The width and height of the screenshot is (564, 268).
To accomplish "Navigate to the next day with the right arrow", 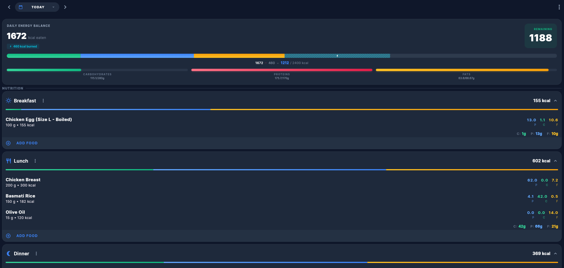I will 65,7.
